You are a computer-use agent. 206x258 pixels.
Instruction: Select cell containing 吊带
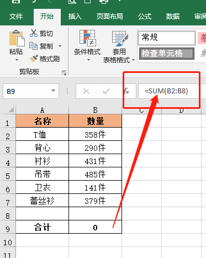(43, 174)
